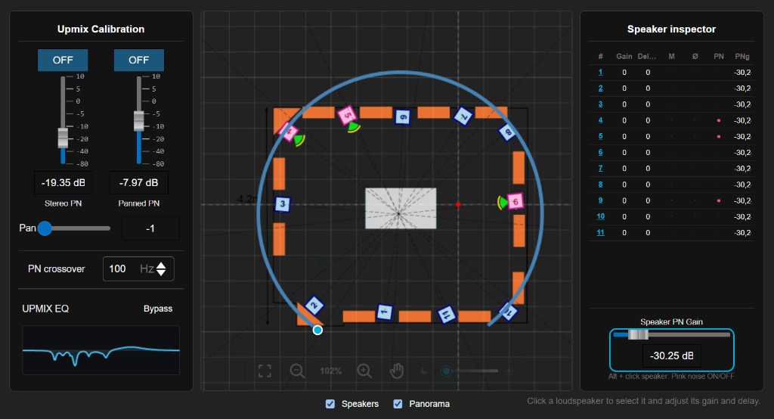Click the Speaker inspector panel title

point(671,29)
